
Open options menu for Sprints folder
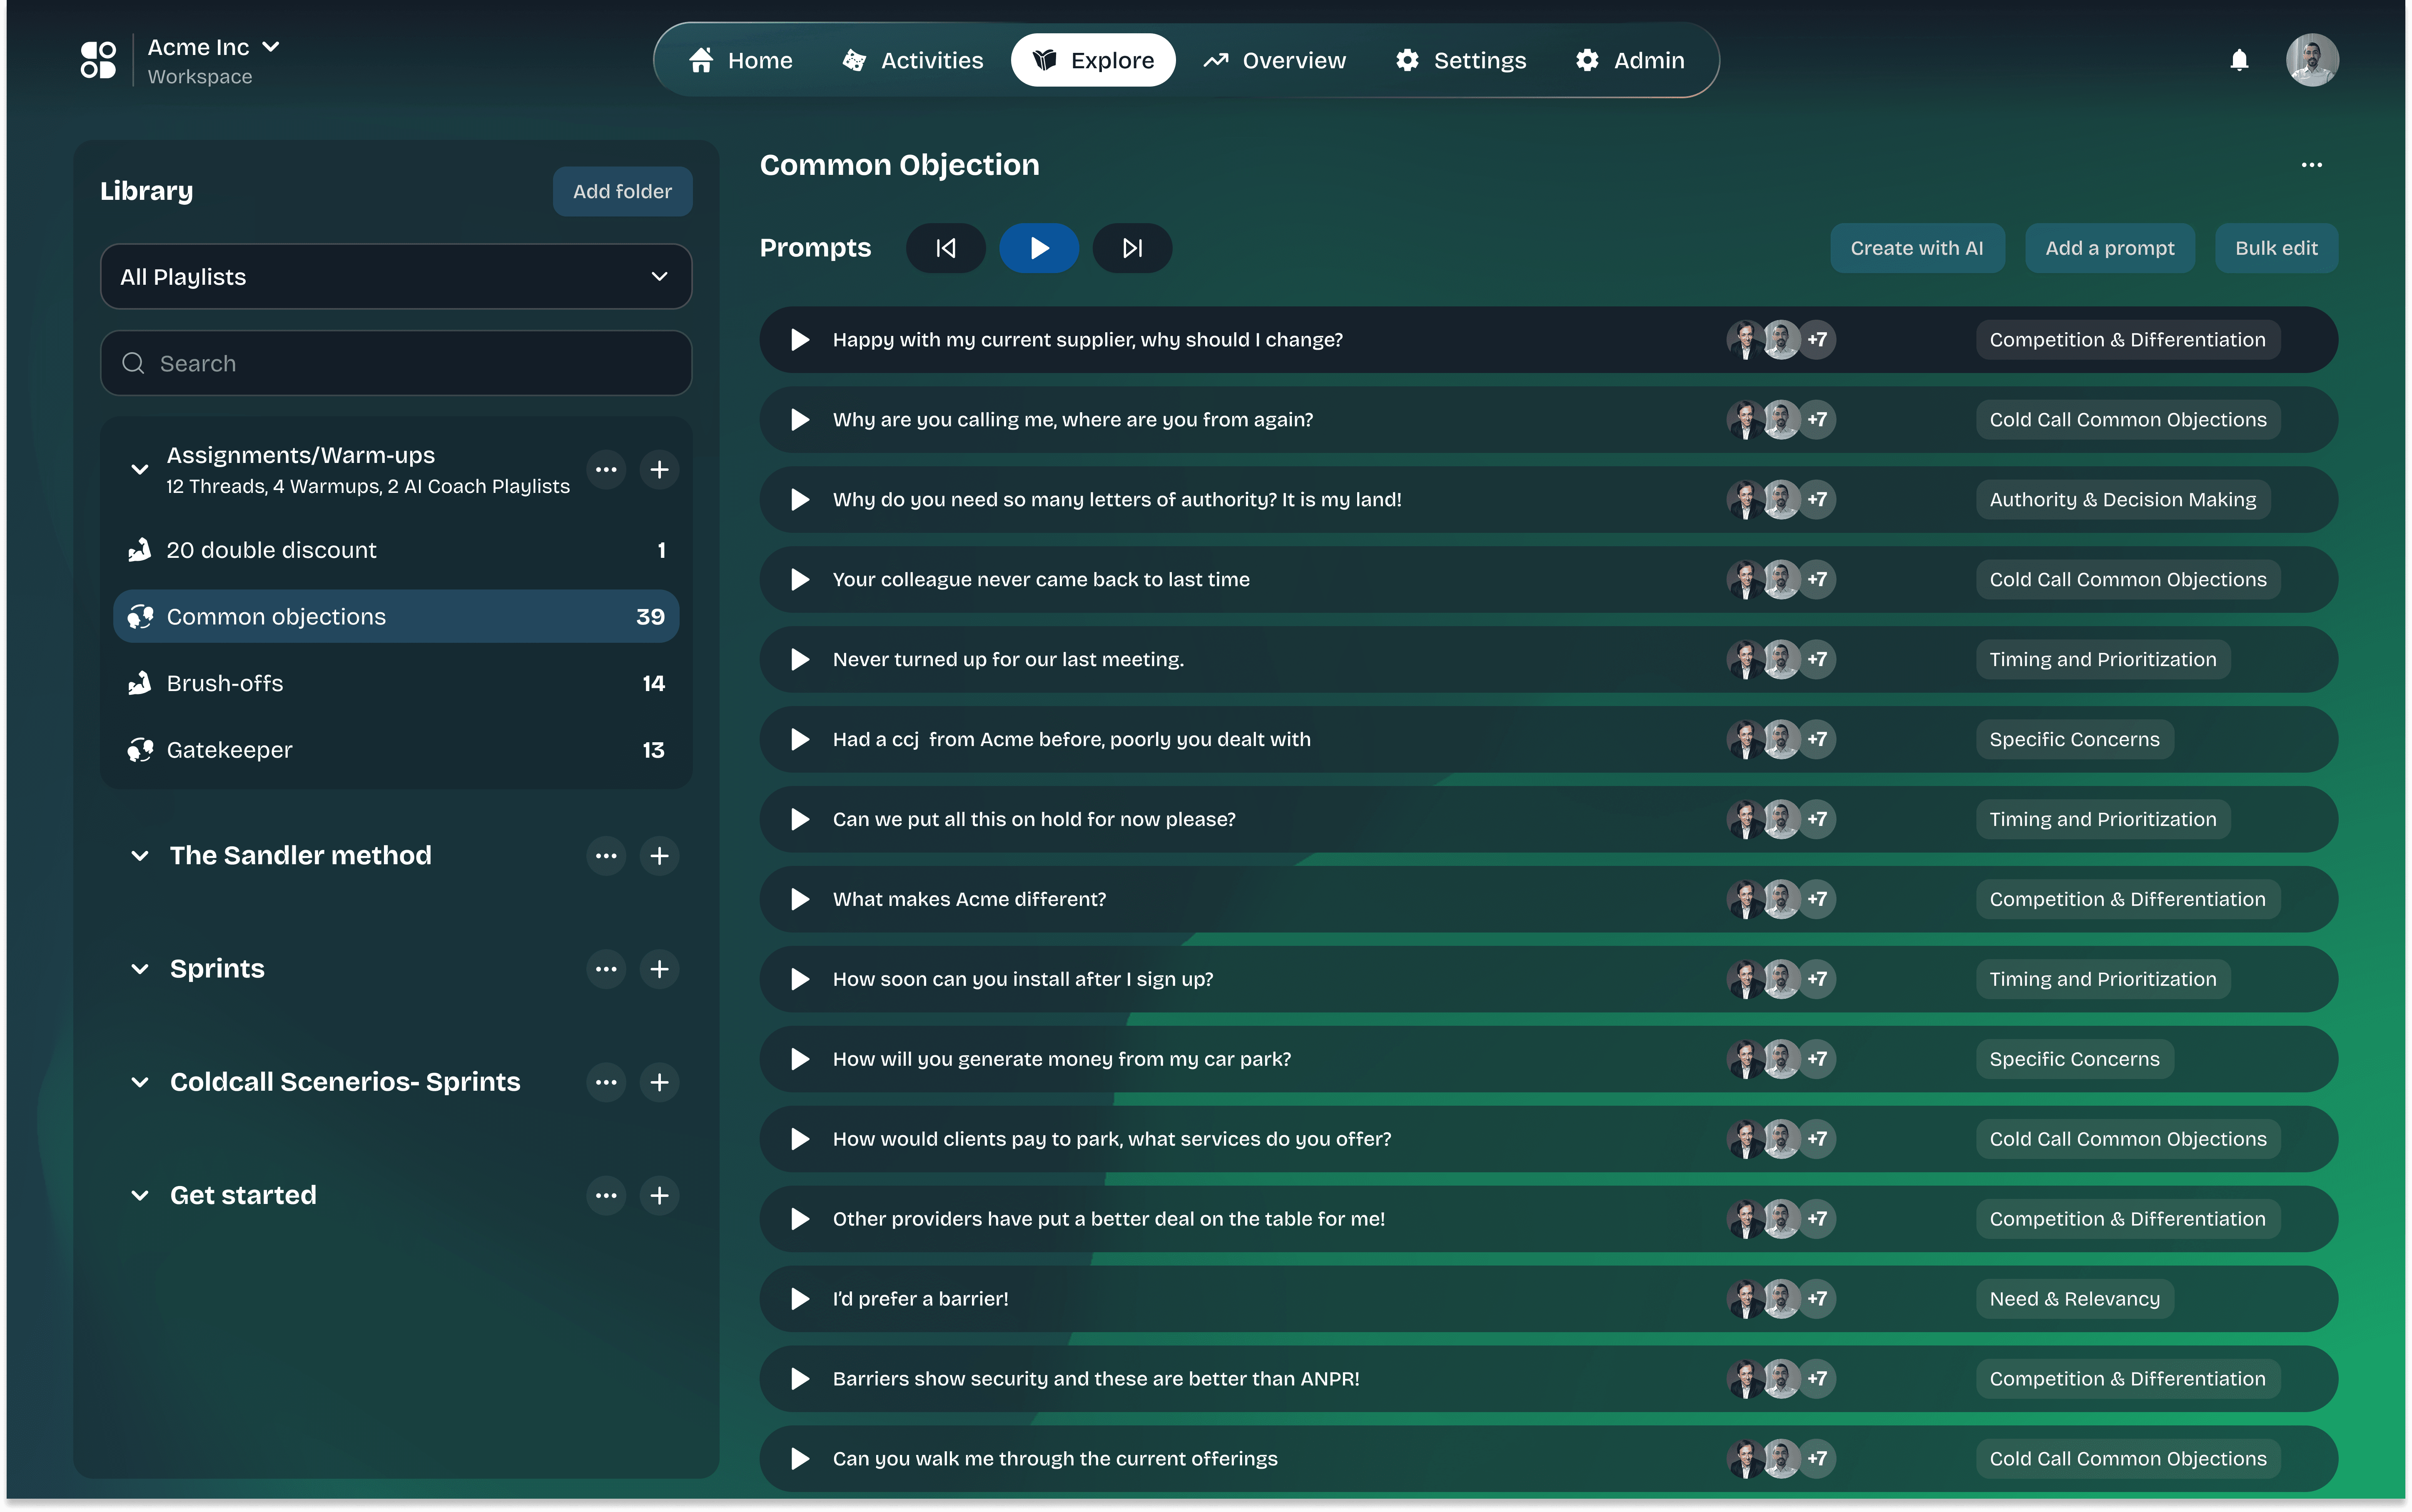pos(606,969)
